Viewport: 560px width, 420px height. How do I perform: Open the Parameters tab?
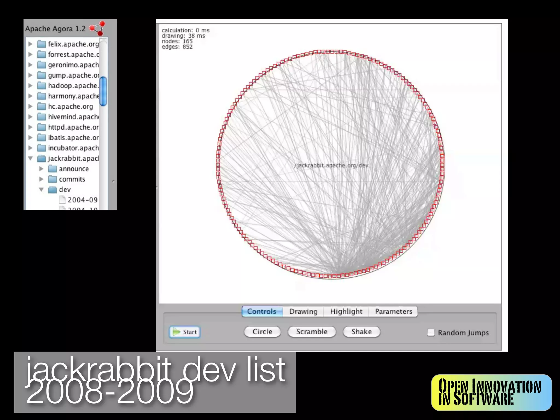pos(393,311)
